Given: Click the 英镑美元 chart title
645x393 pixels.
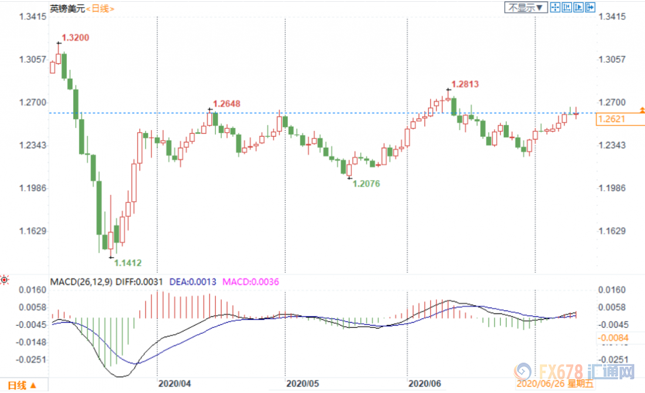Looking at the screenshot, I should pos(67,8).
